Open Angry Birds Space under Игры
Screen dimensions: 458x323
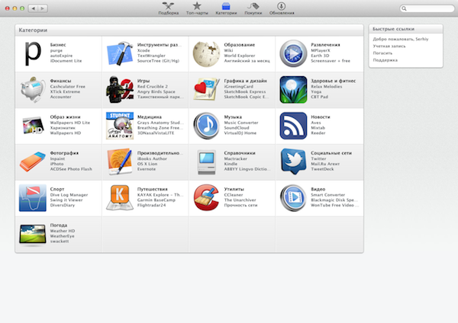point(156,91)
